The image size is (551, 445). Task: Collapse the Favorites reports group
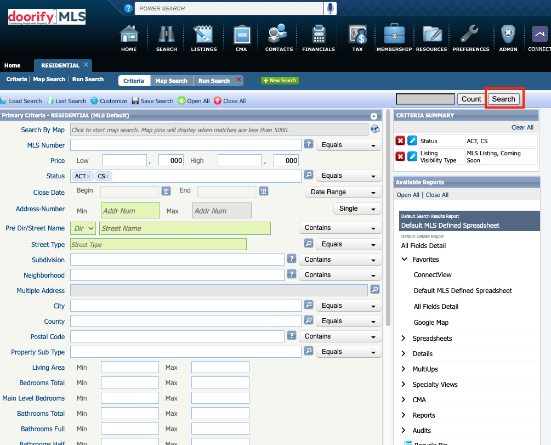click(405, 259)
